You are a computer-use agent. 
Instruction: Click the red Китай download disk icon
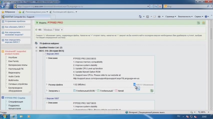pyautogui.click(x=116, y=91)
